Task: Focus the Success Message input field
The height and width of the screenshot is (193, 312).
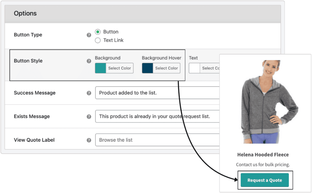Action: click(158, 93)
